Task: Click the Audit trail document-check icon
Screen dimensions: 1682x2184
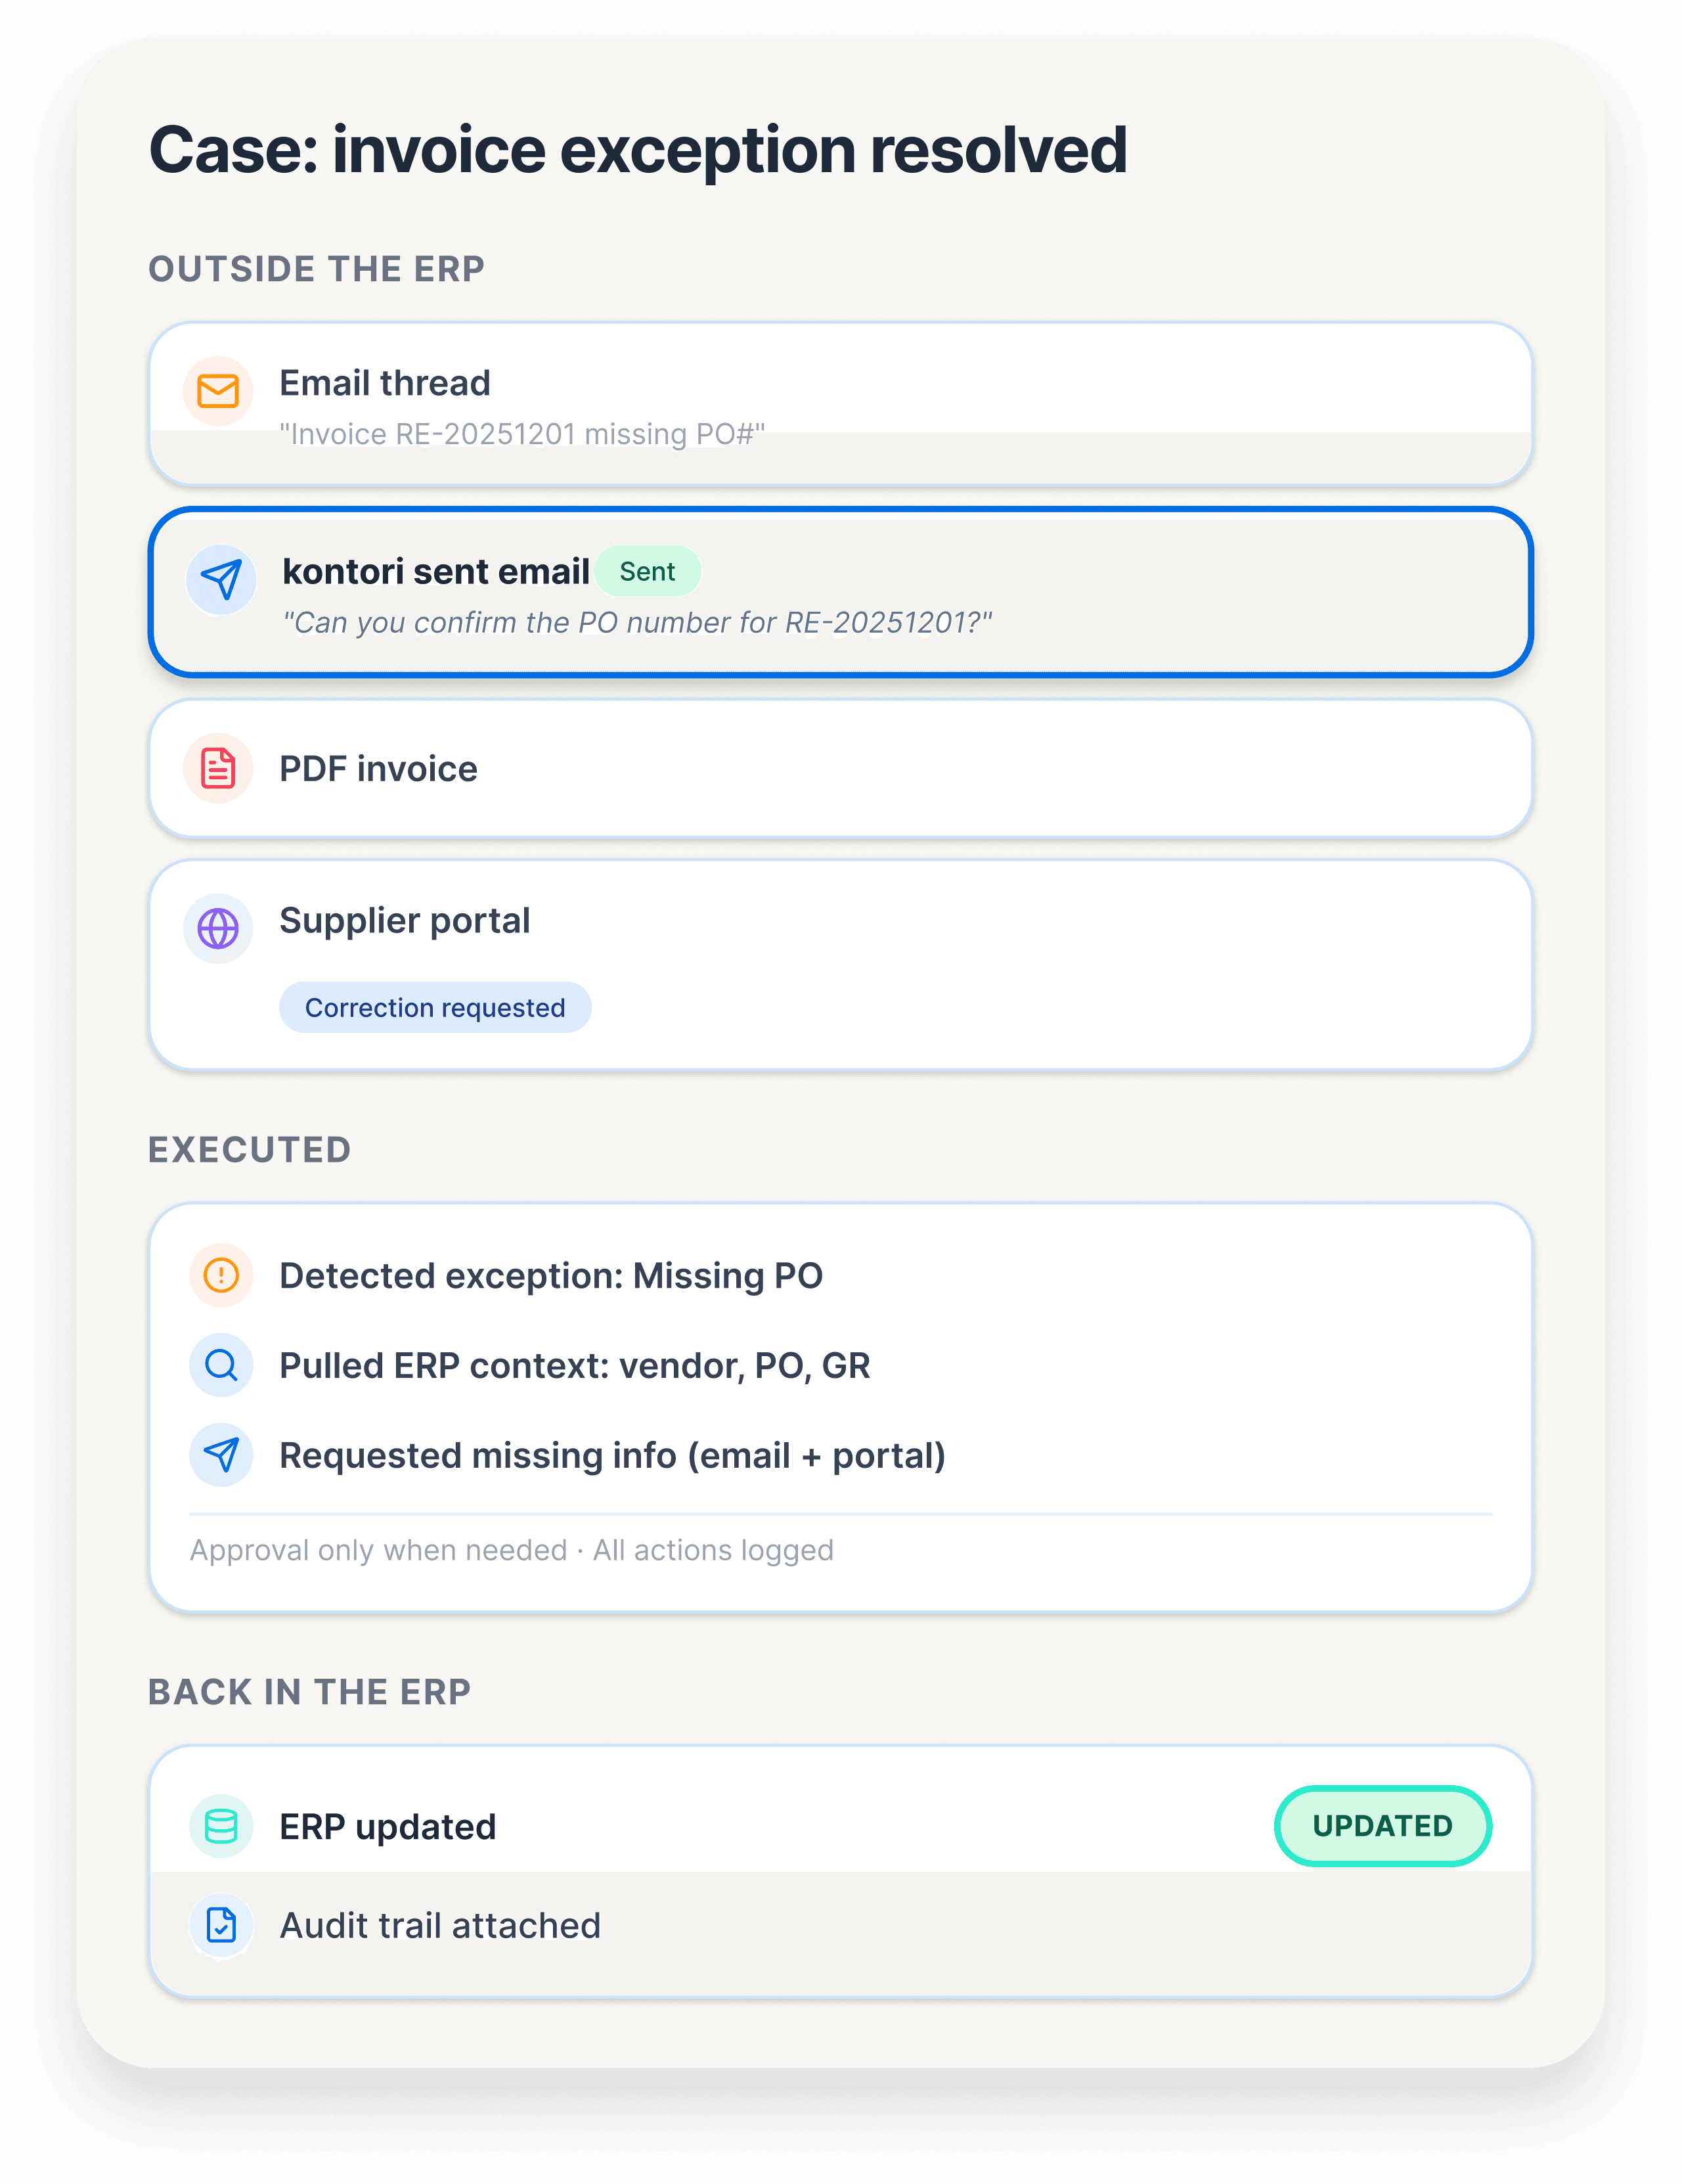Action: (221, 1925)
